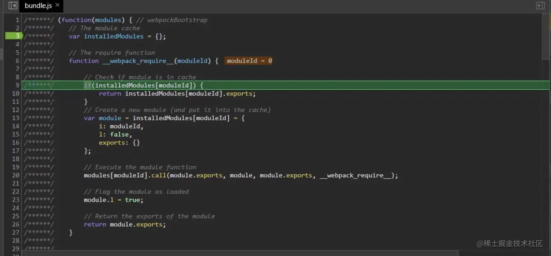Screen dimensions: 551x256
Task: Click 'i: moduleId,' on line 14
Action: click(121, 126)
